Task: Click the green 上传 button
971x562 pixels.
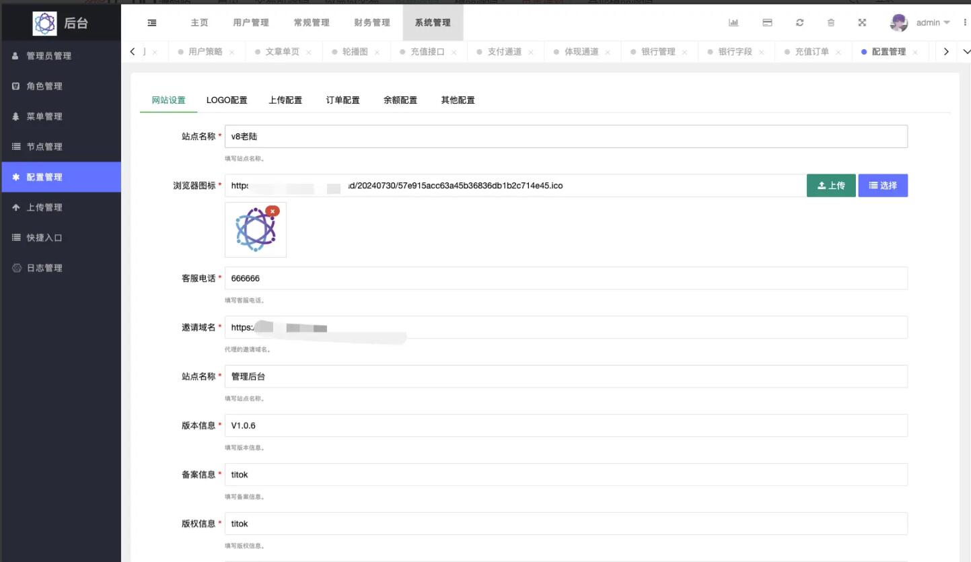Action: tap(831, 186)
